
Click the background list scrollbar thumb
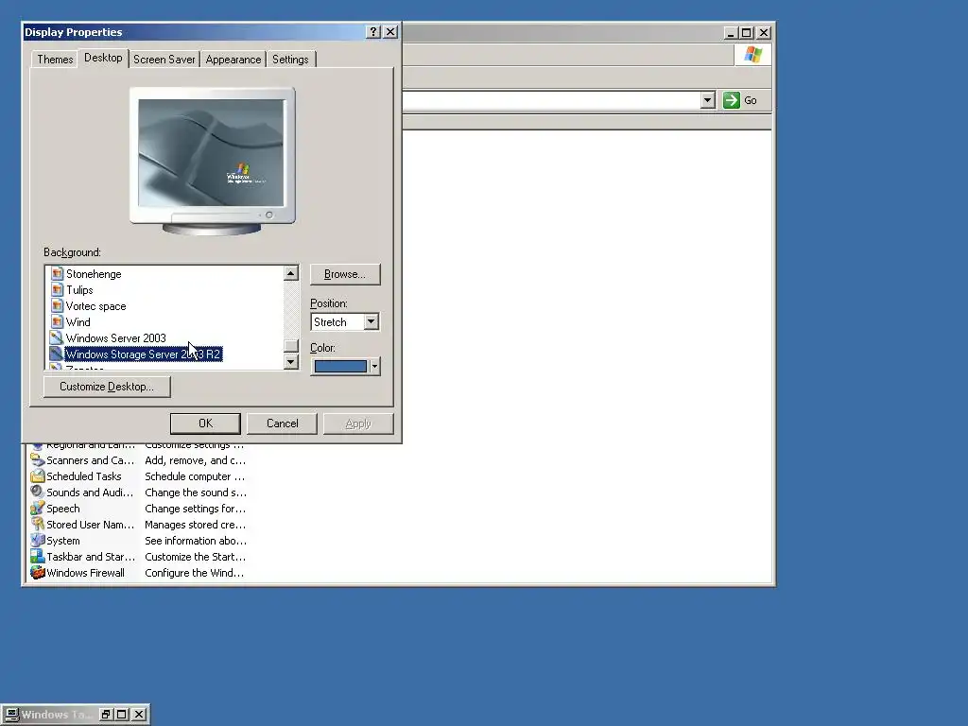pyautogui.click(x=291, y=346)
